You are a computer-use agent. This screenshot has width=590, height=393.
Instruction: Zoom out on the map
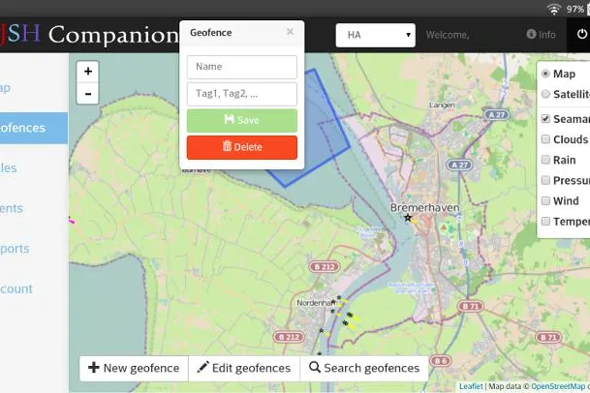pos(87,93)
